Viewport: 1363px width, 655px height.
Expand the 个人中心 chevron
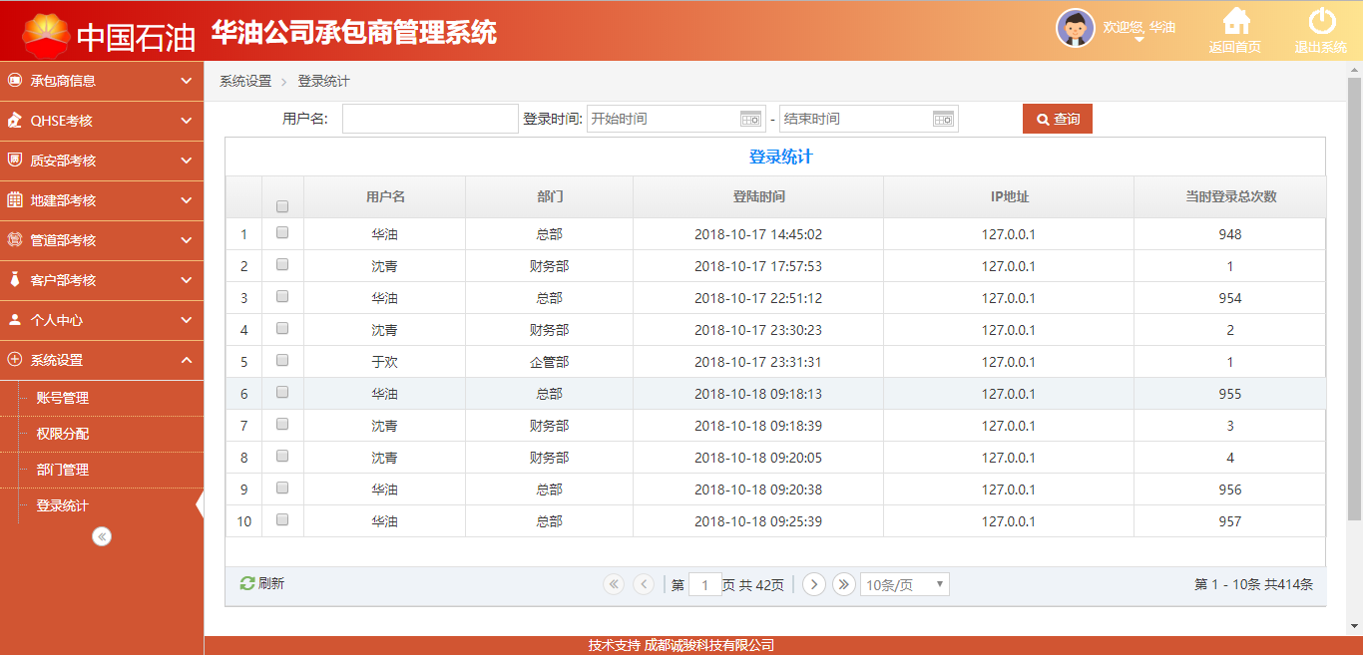click(187, 320)
